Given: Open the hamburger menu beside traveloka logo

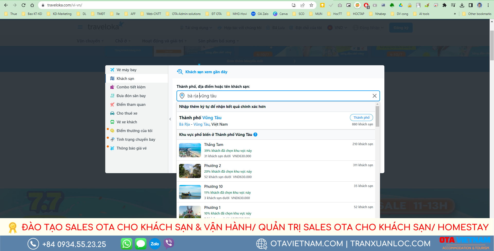Looking at the screenshot, I should (x=80, y=27).
